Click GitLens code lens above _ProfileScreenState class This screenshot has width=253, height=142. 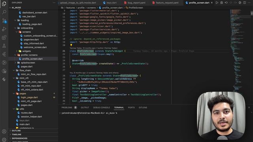[94, 73]
